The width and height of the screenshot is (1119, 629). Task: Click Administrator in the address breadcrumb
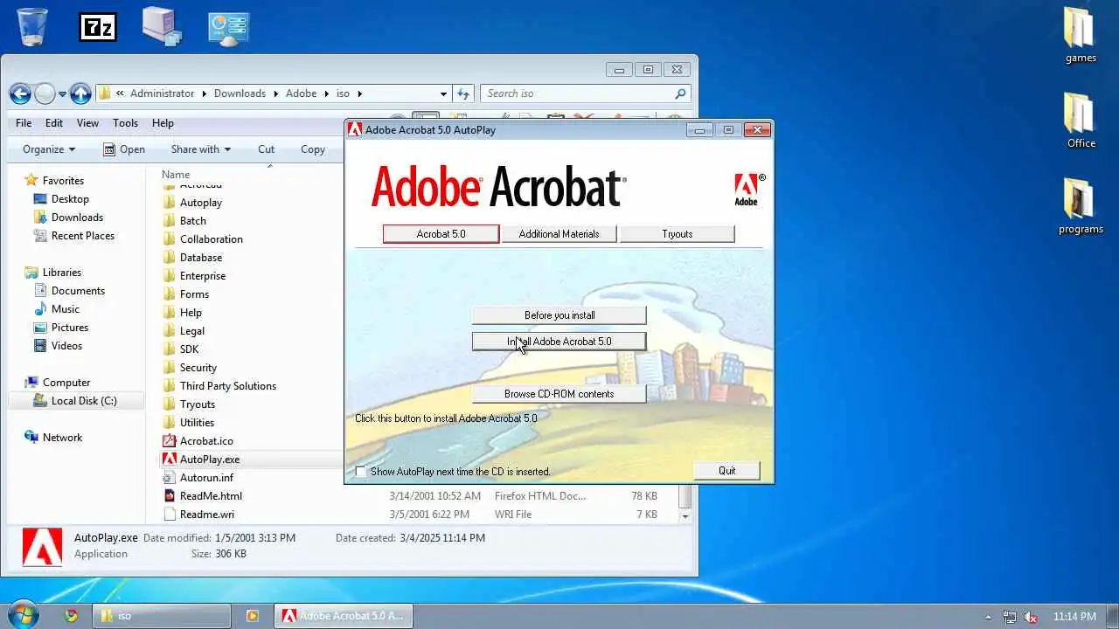tap(163, 93)
